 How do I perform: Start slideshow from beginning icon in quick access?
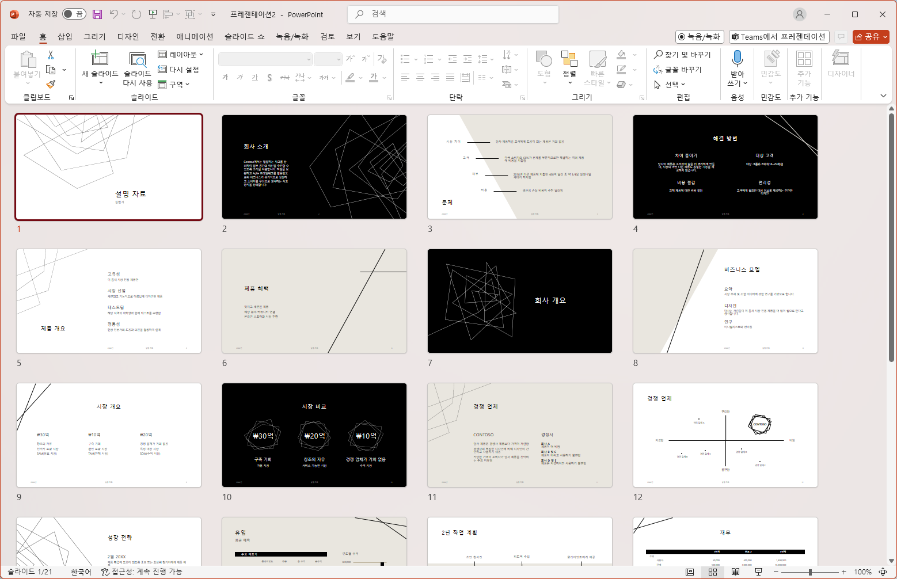[x=153, y=14]
